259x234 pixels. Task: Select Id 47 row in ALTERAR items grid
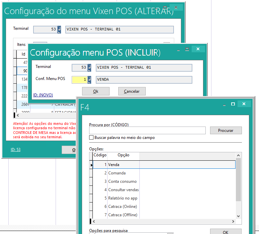click(22, 63)
